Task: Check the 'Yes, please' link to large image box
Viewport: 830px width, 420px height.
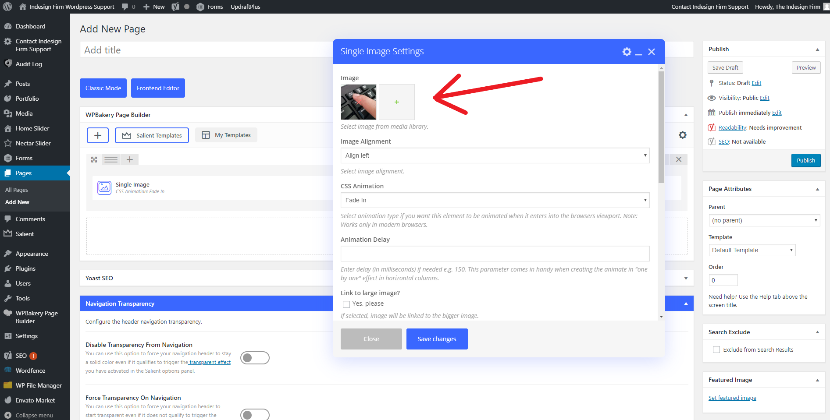Action: [x=346, y=304]
